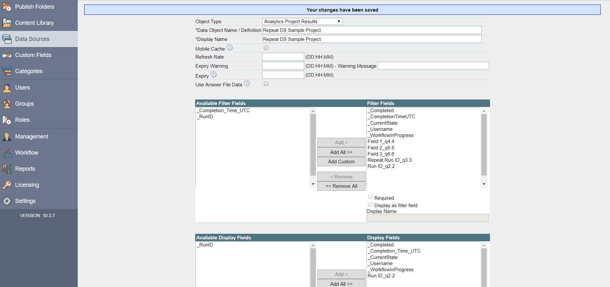Click Filter Fields list scroll up arrow
610x287 pixels.
tap(484, 111)
